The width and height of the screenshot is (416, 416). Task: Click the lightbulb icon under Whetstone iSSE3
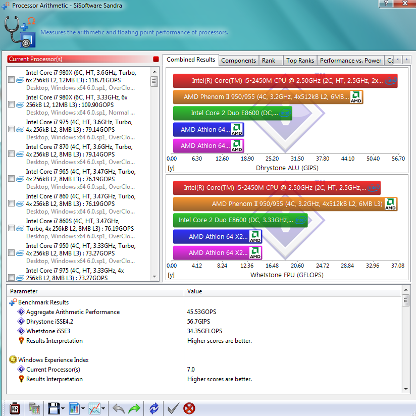(x=21, y=340)
